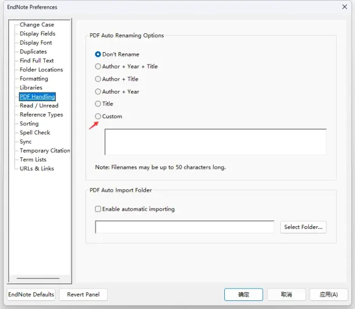Click the sidebar horizontal scrollbar

click(x=38, y=278)
